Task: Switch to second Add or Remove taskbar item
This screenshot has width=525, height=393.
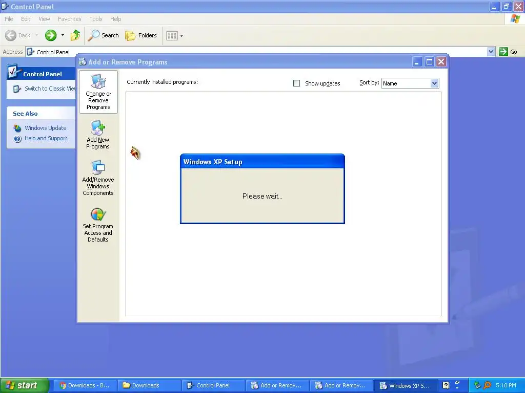Action: pos(341,385)
